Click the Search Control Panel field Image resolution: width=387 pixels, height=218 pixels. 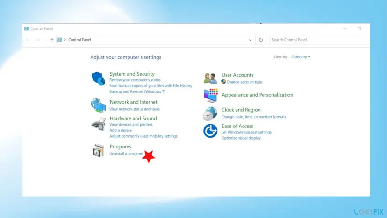pyautogui.click(x=319, y=40)
